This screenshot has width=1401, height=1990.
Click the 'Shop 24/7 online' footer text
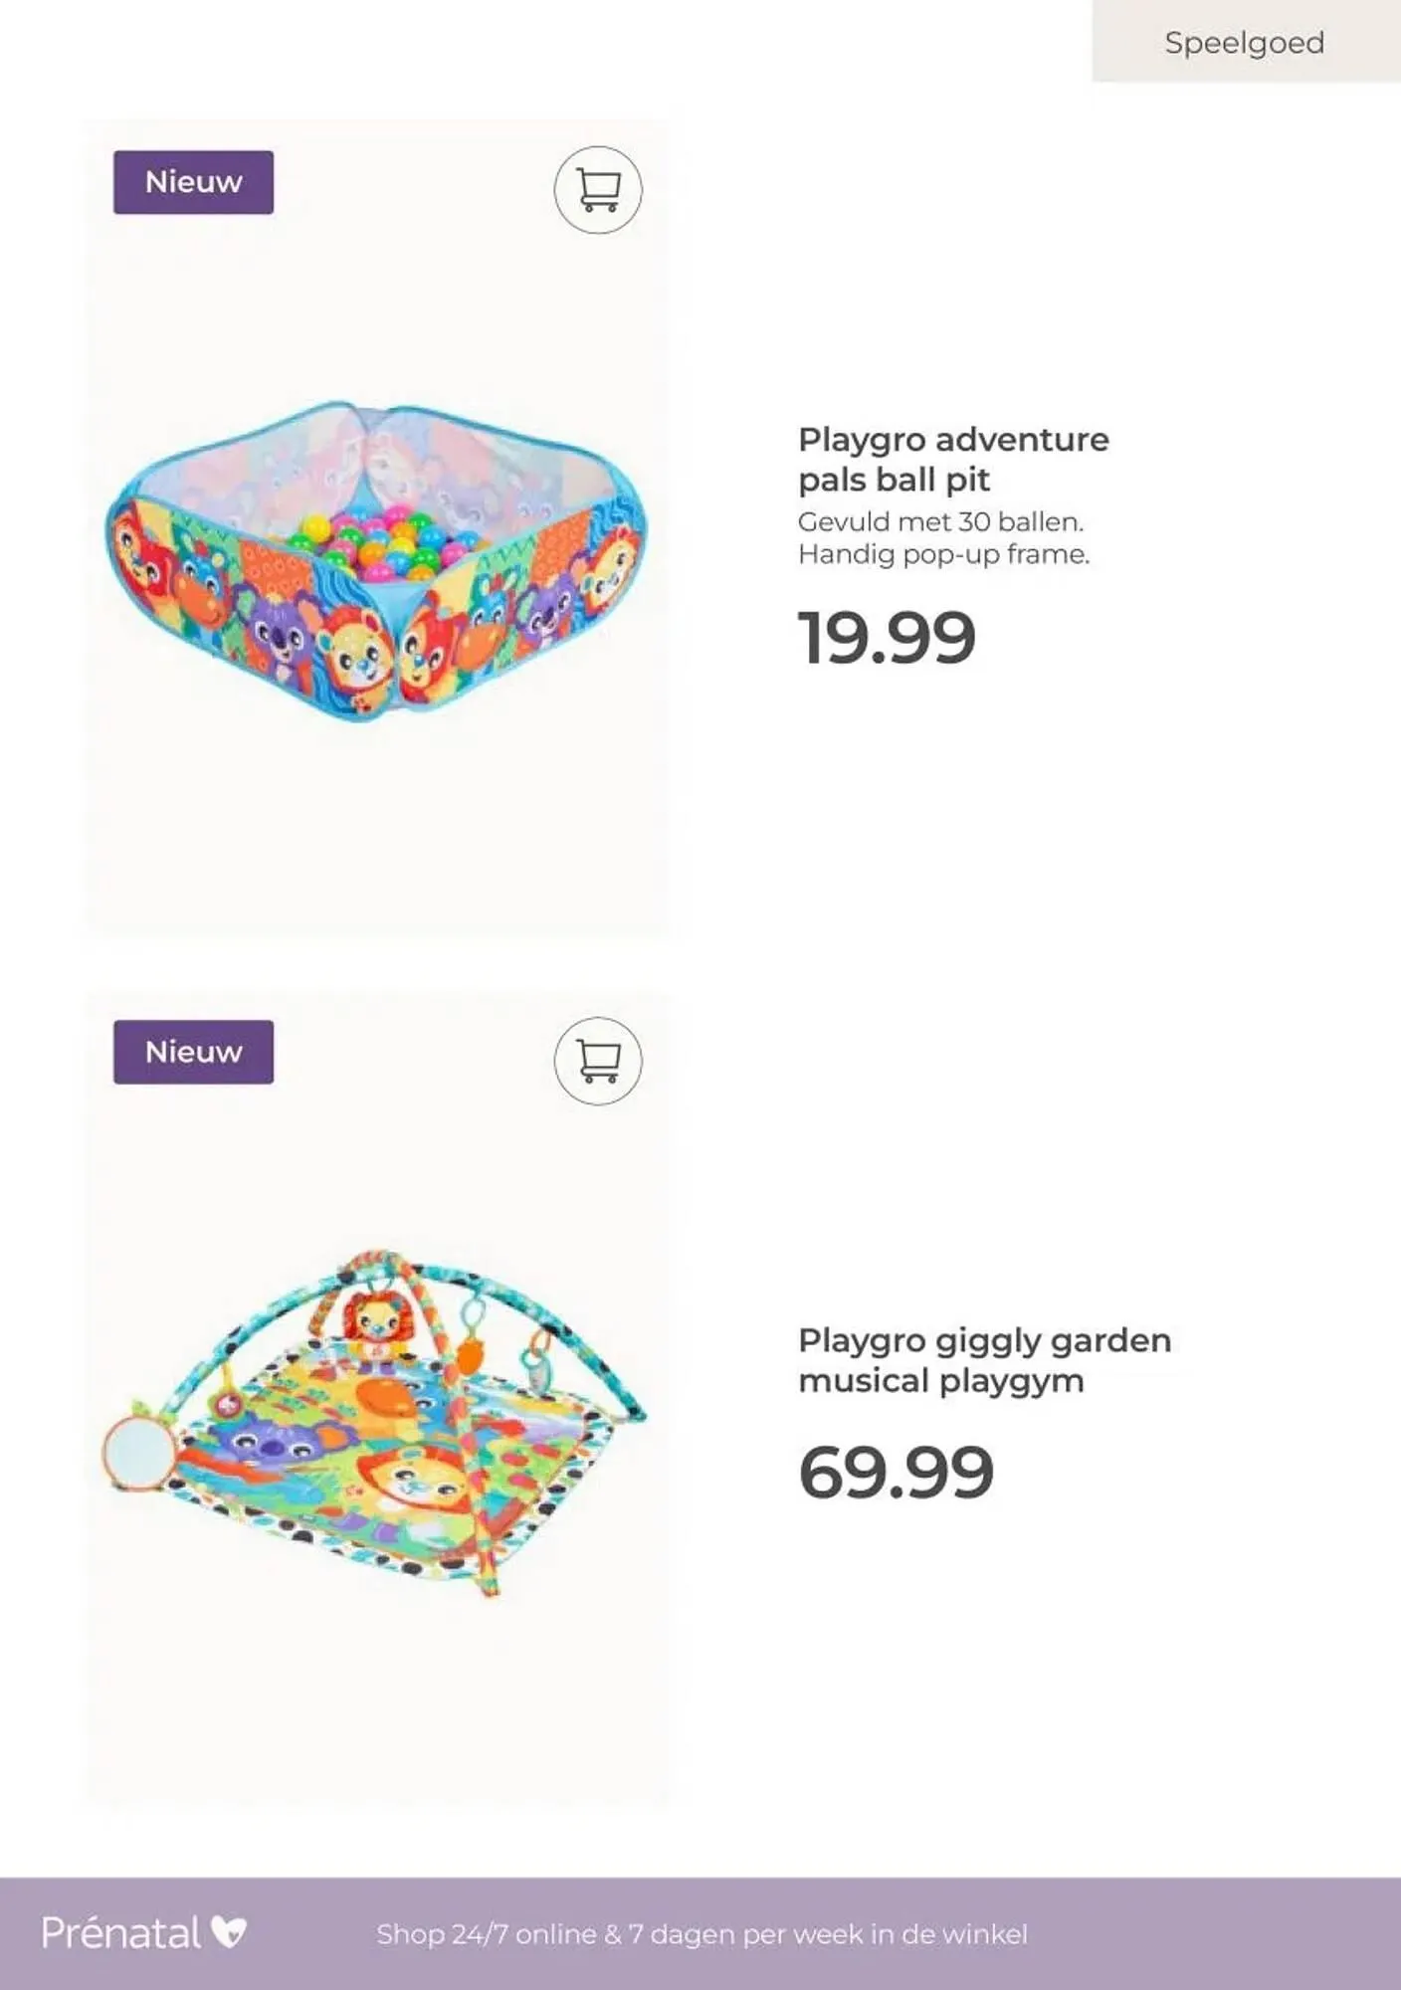click(701, 1934)
